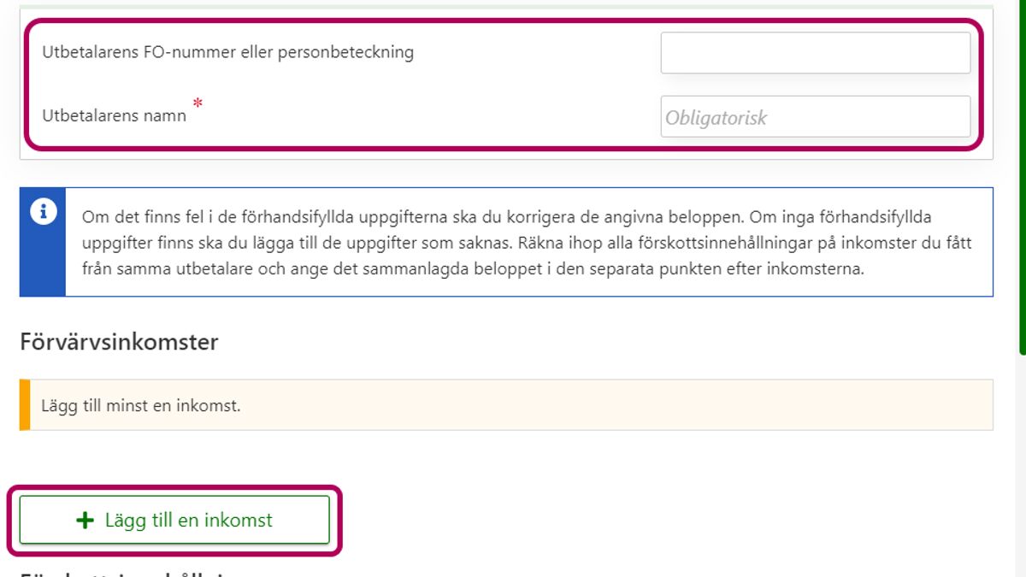Click the green vertical scrollbar thumb

[x=1022, y=171]
